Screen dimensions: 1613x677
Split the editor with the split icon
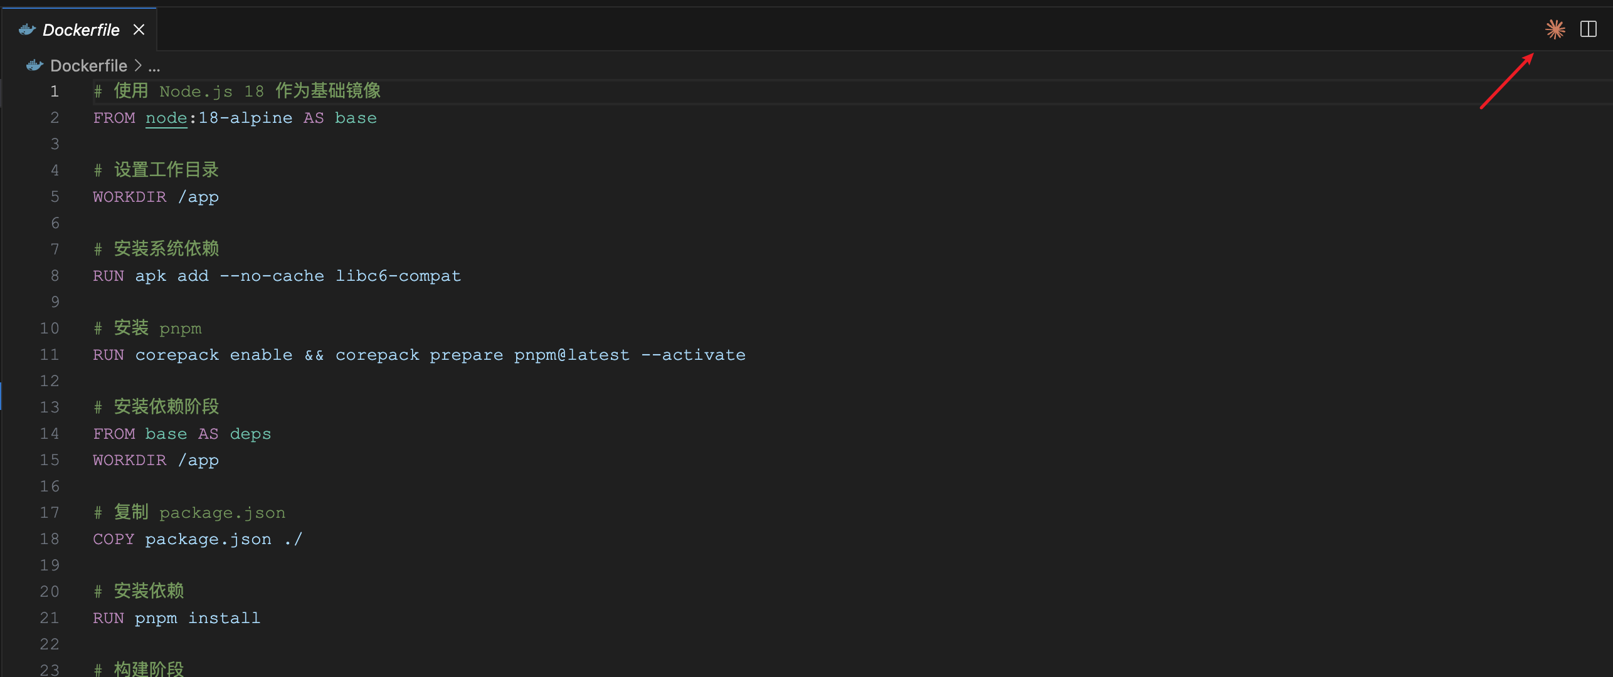pyautogui.click(x=1589, y=29)
